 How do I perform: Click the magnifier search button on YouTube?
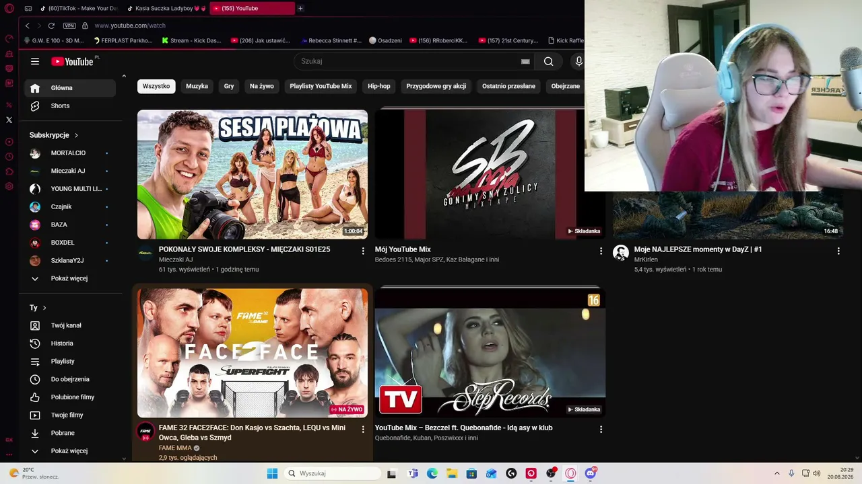click(x=549, y=61)
